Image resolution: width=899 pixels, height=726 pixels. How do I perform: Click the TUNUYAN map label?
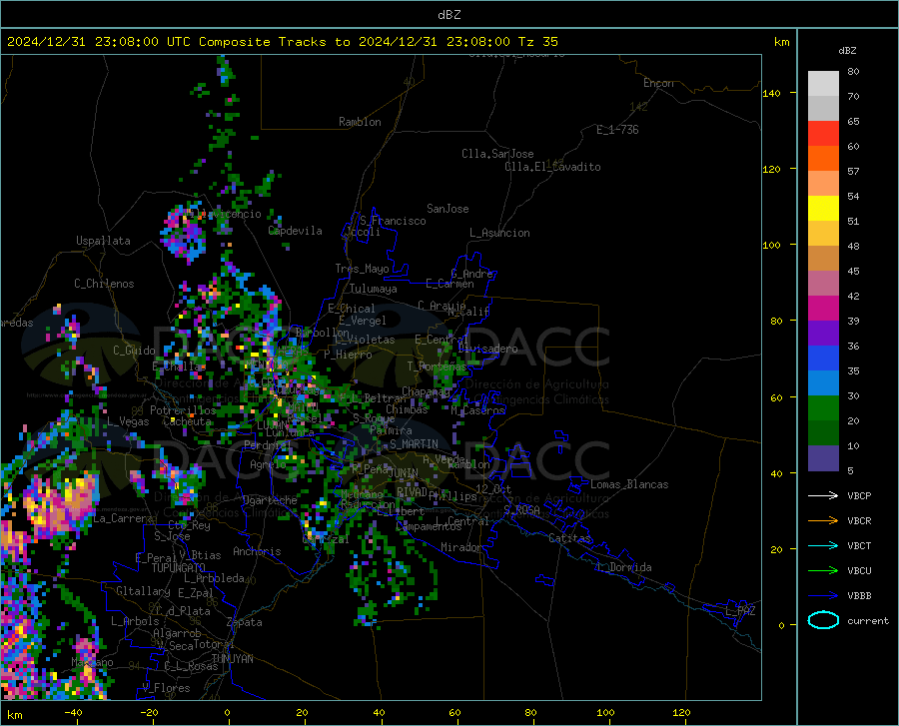pos(232,659)
